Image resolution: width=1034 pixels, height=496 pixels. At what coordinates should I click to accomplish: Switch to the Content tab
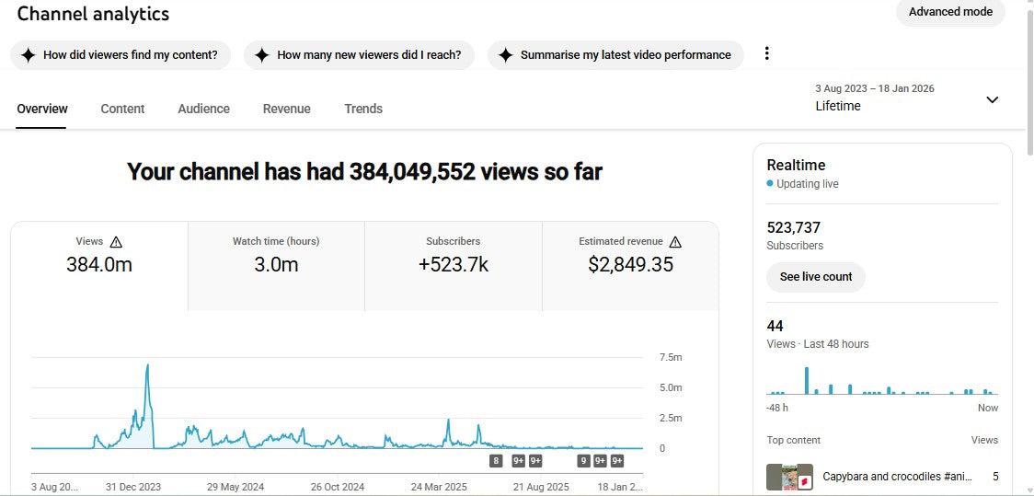122,109
